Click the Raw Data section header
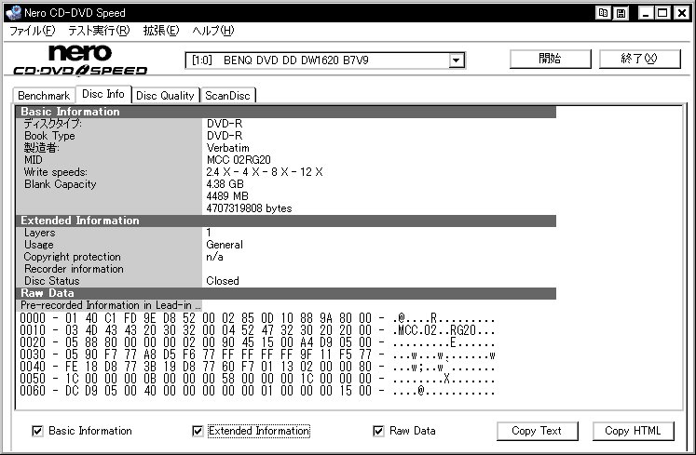Viewport: 696px width, 455px height. 286,293
